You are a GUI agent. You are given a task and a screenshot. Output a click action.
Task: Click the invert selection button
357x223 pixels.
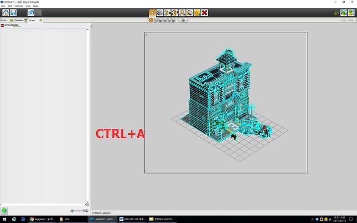coord(183,20)
